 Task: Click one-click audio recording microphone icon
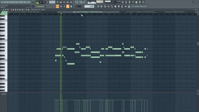pos(129,2)
